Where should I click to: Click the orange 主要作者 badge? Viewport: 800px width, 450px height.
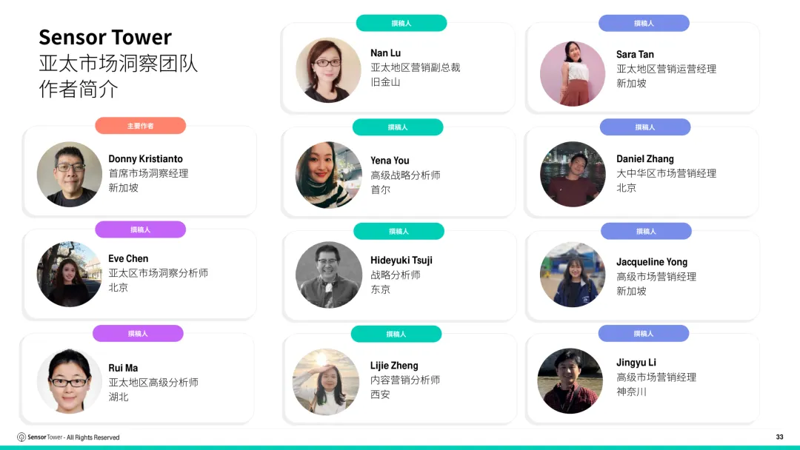(140, 126)
